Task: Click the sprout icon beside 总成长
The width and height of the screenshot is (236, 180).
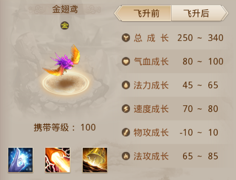Action: 126,38
